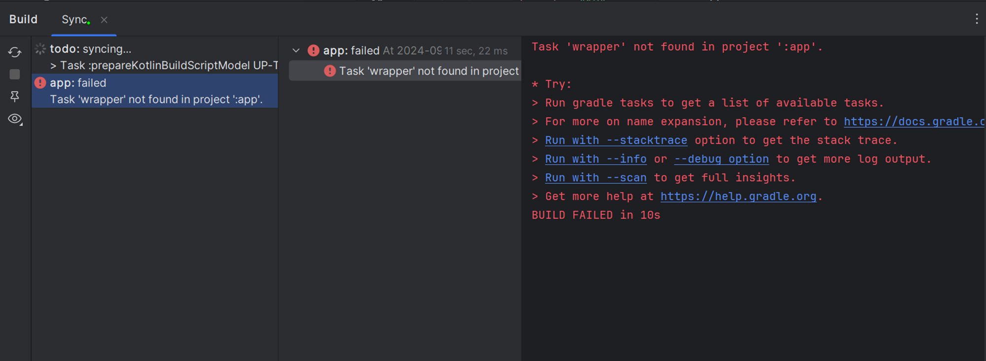986x361 pixels.
Task: Collapse the app: failed tree node
Action: click(296, 50)
